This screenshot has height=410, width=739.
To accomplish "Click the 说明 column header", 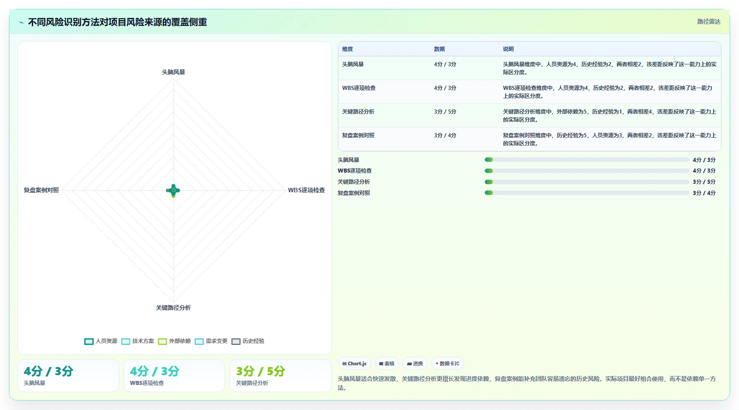I will click(x=508, y=49).
